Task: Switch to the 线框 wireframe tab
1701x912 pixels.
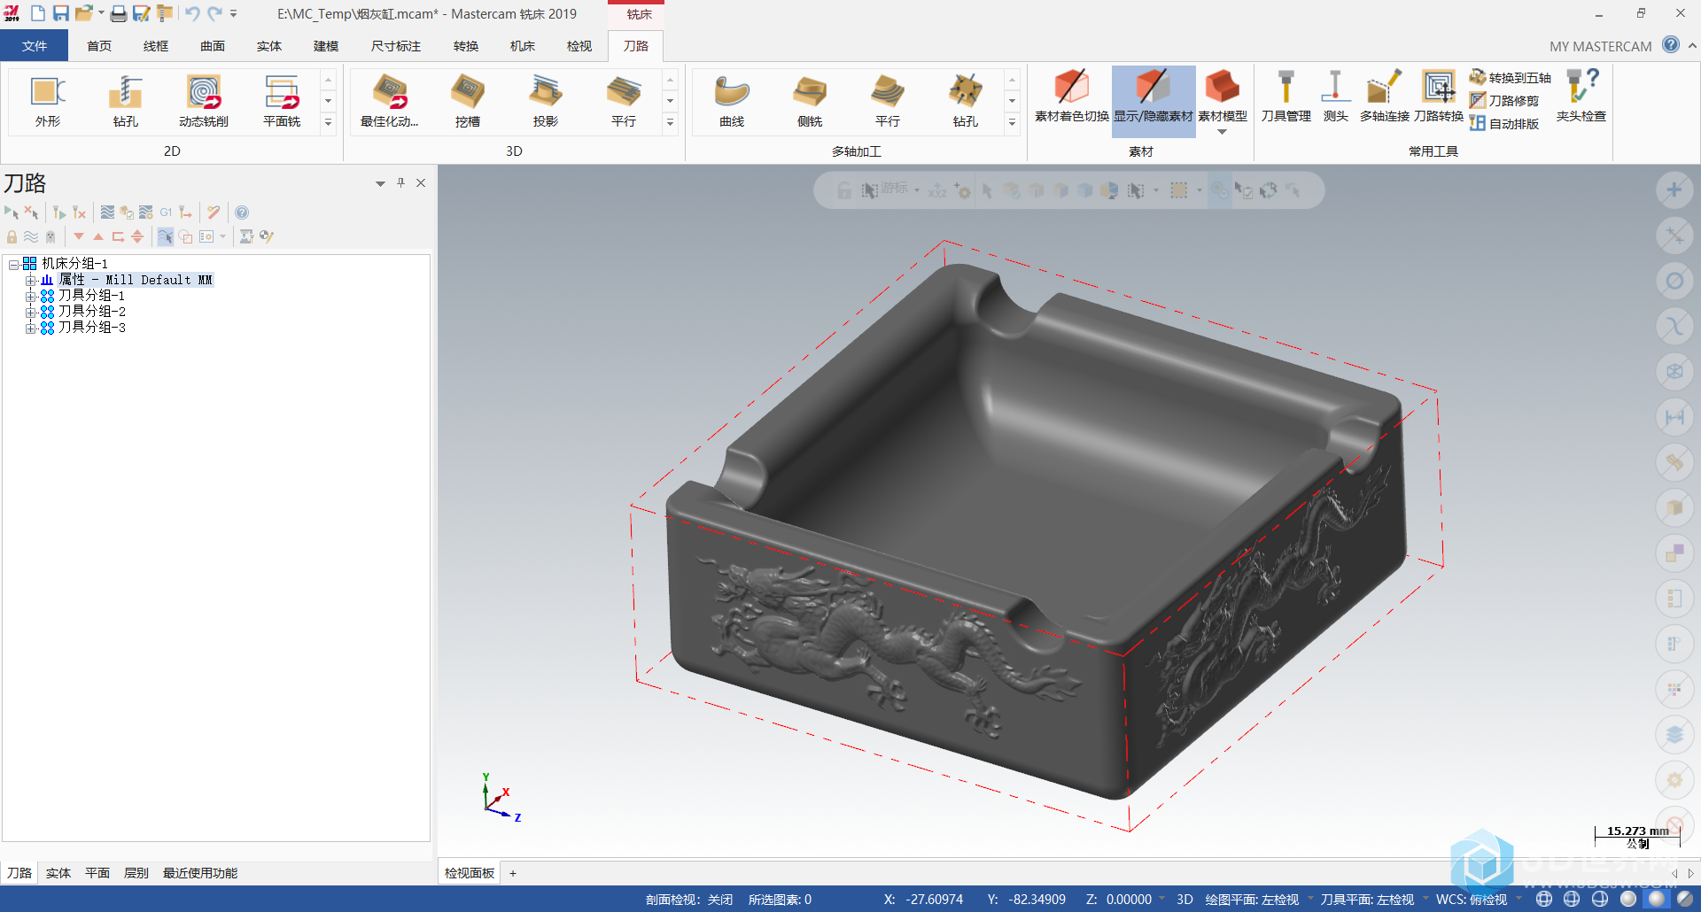Action: 156,46
